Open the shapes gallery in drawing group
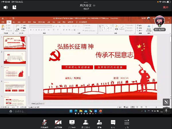The height and width of the screenshot is (129, 172). (106, 28)
